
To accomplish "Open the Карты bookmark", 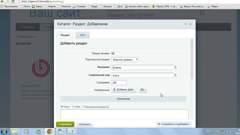I will [37, 6].
